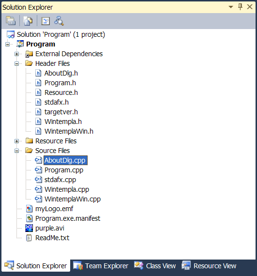
Task: Click the purple.avi video file icon
Action: click(29, 228)
